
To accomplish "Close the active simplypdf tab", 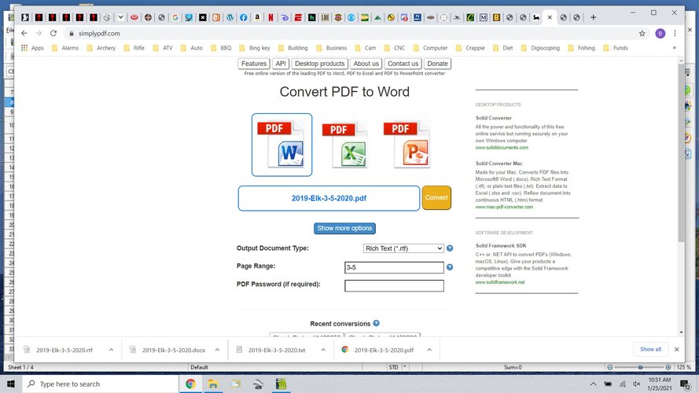I will click(x=550, y=17).
